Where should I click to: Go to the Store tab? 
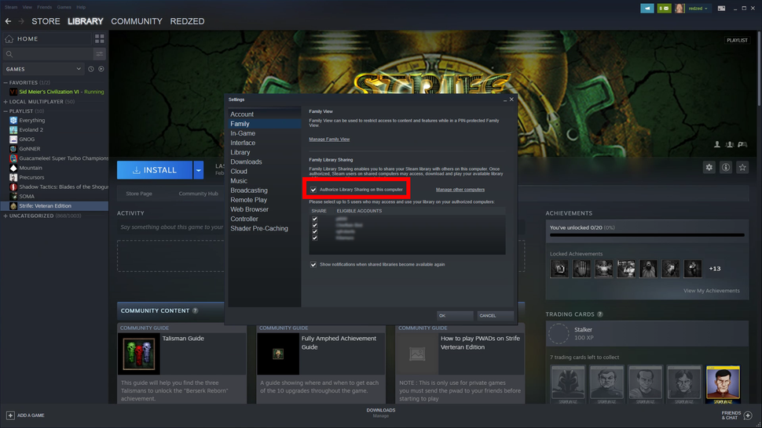click(46, 21)
